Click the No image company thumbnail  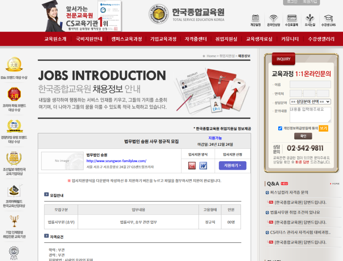click(63, 161)
